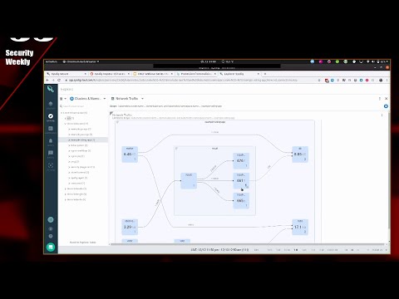
Task: Switch to the Prometheus browser tab
Action: pos(196,74)
